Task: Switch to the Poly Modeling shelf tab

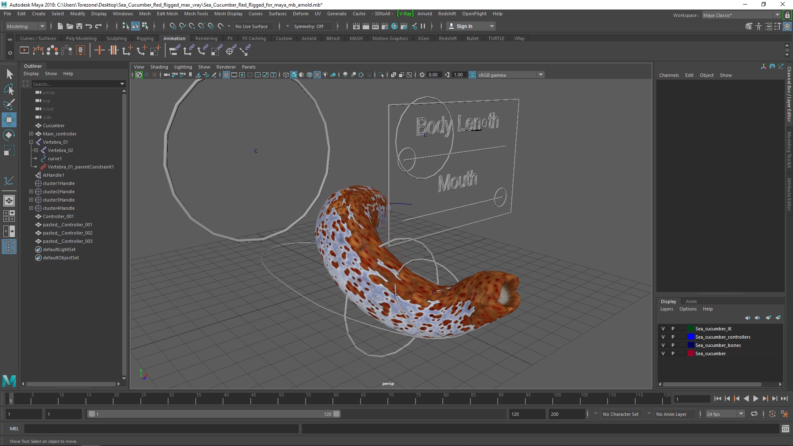Action: click(81, 38)
